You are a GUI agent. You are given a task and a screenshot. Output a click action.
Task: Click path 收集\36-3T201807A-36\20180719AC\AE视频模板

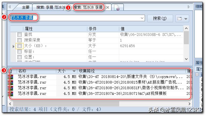[x=122, y=93]
